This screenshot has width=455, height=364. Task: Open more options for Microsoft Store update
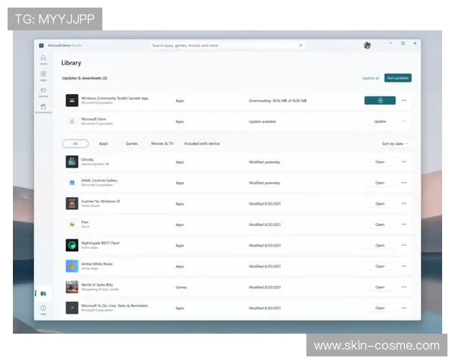click(404, 121)
